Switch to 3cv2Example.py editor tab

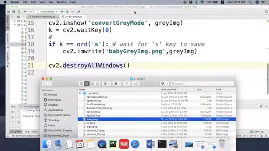(x=73, y=17)
